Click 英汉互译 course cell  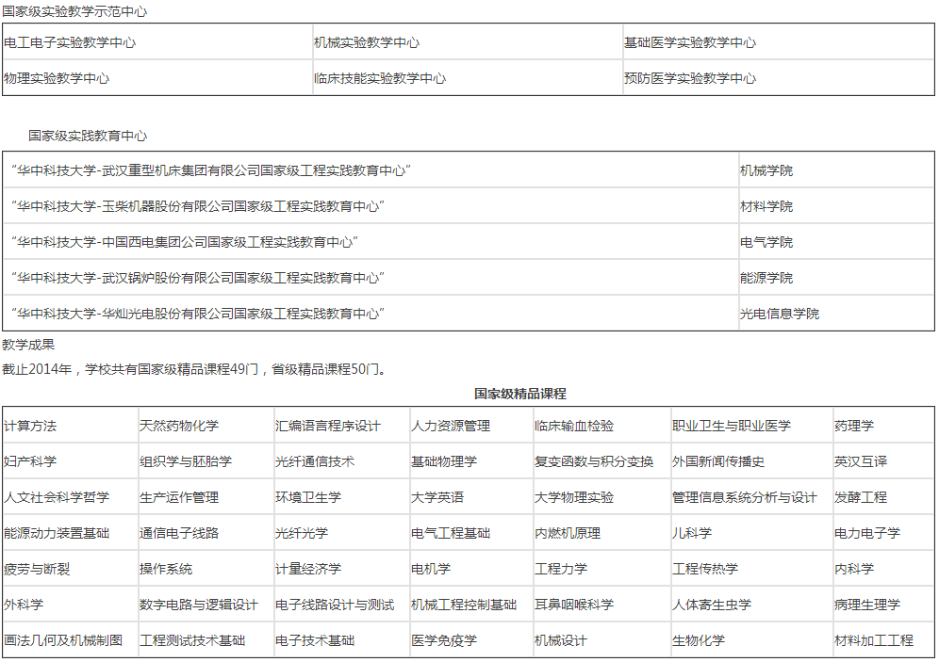coord(882,461)
